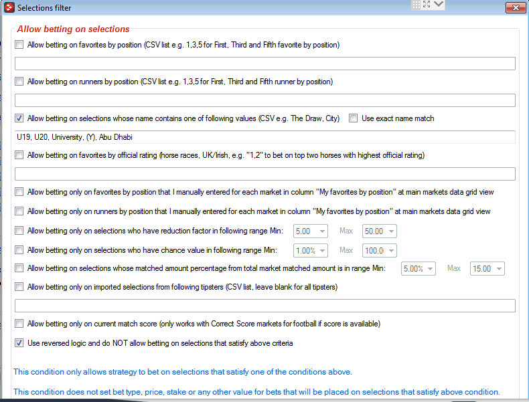This screenshot has height=402, width=529.
Task: Check manually entered runners by position option
Action: [x=19, y=211]
